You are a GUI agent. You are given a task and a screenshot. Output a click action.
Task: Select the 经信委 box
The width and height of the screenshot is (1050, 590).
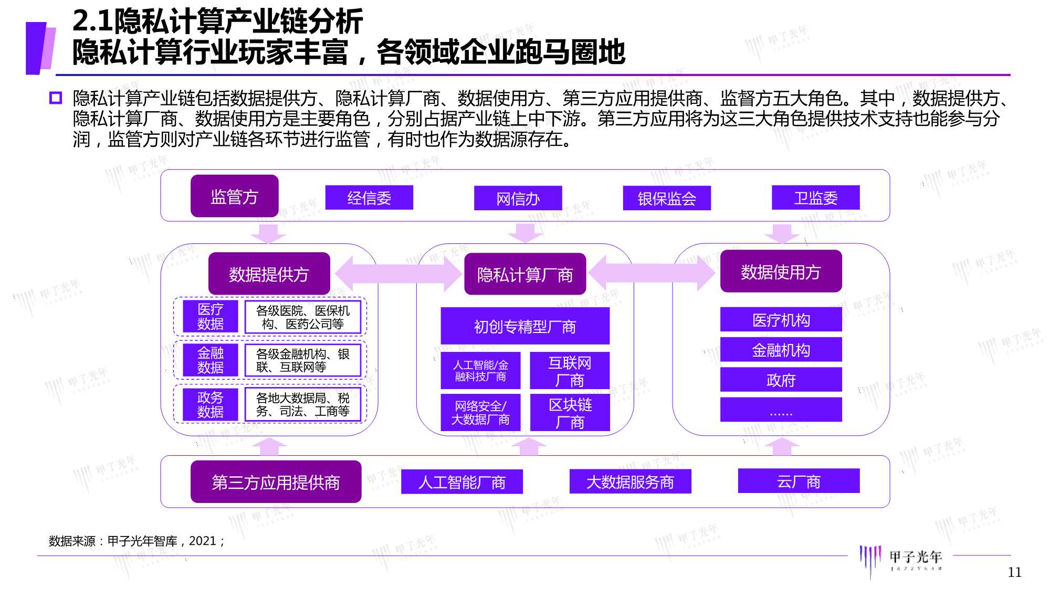[369, 198]
